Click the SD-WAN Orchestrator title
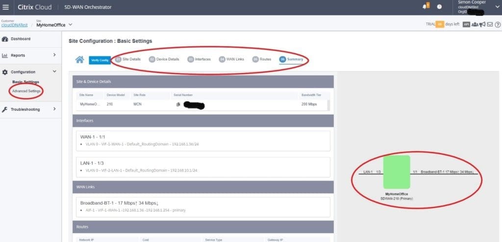The width and height of the screenshot is (502, 242). tap(88, 7)
